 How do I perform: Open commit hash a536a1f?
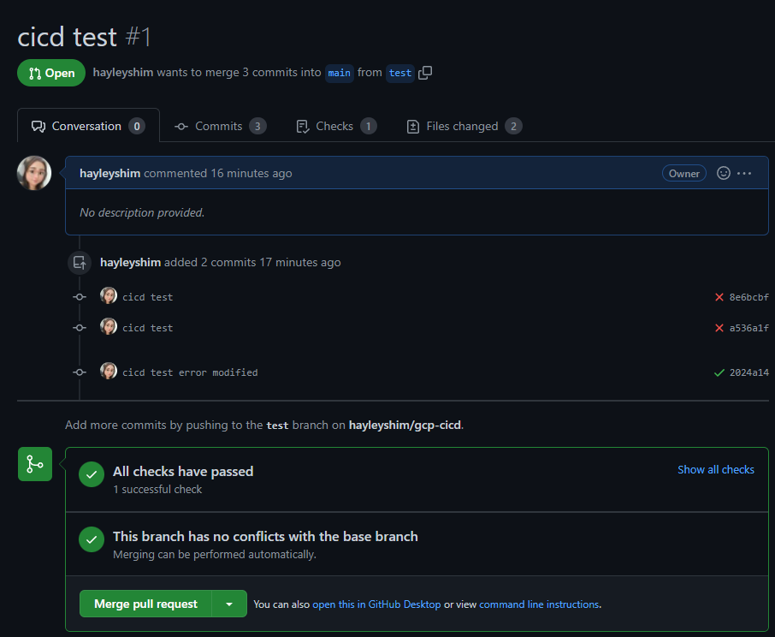748,328
